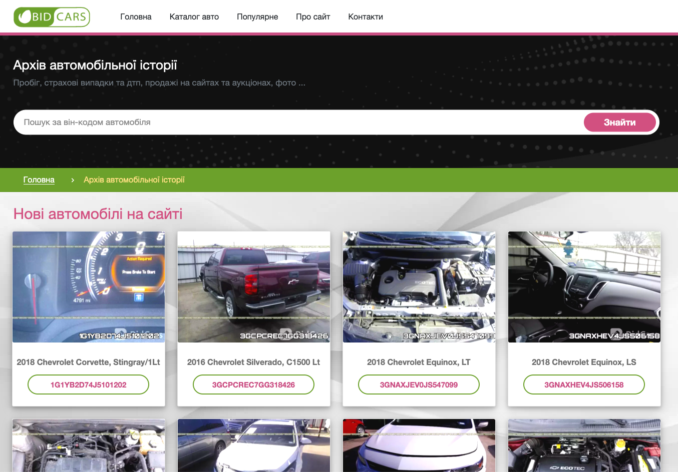Click VIN button 3GNAXJEV0JS547099
Screen dimensions: 678x472
(419, 384)
